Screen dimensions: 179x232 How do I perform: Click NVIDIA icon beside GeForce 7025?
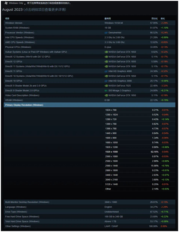(106, 85)
